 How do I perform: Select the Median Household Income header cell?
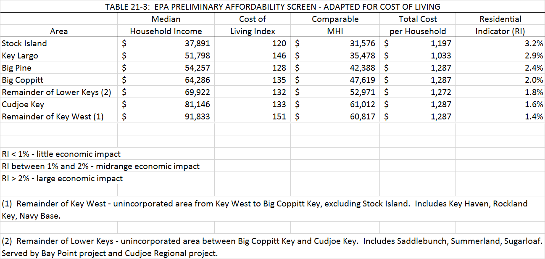click(166, 25)
